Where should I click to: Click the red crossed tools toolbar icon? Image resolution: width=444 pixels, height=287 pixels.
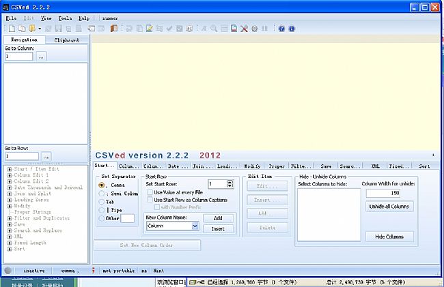click(245, 29)
